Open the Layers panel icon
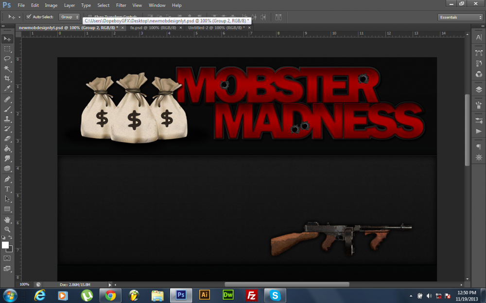This screenshot has height=303, width=486. pyautogui.click(x=478, y=89)
